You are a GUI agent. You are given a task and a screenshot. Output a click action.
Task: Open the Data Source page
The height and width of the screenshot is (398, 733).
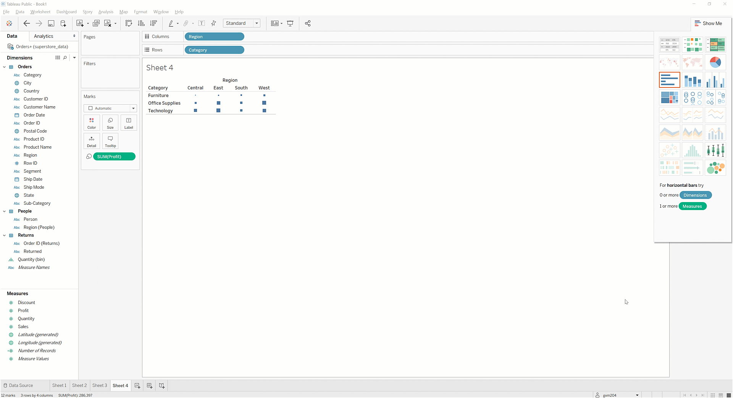click(18, 385)
